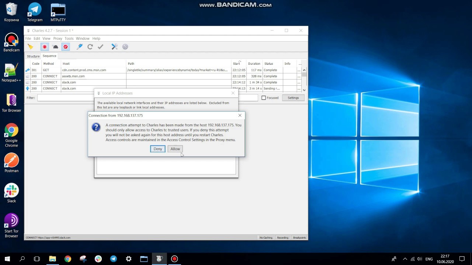This screenshot has height=265, width=472.
Task: Toggle the red Recording toolbar button
Action: (45, 47)
